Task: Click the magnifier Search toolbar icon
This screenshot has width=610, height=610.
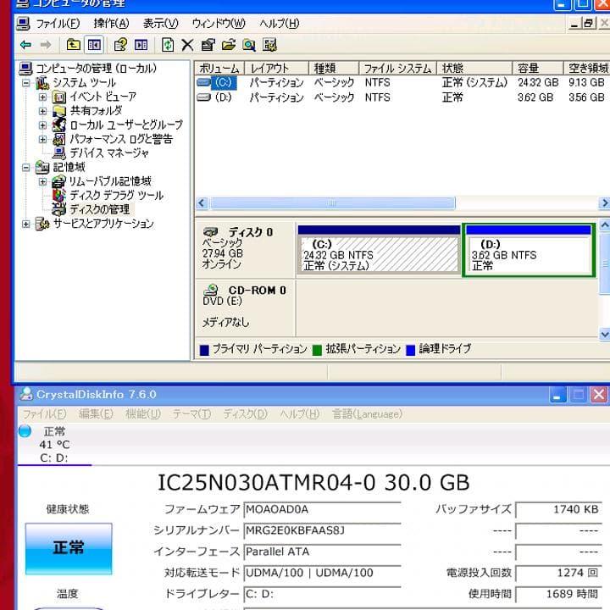Action: 249,45
